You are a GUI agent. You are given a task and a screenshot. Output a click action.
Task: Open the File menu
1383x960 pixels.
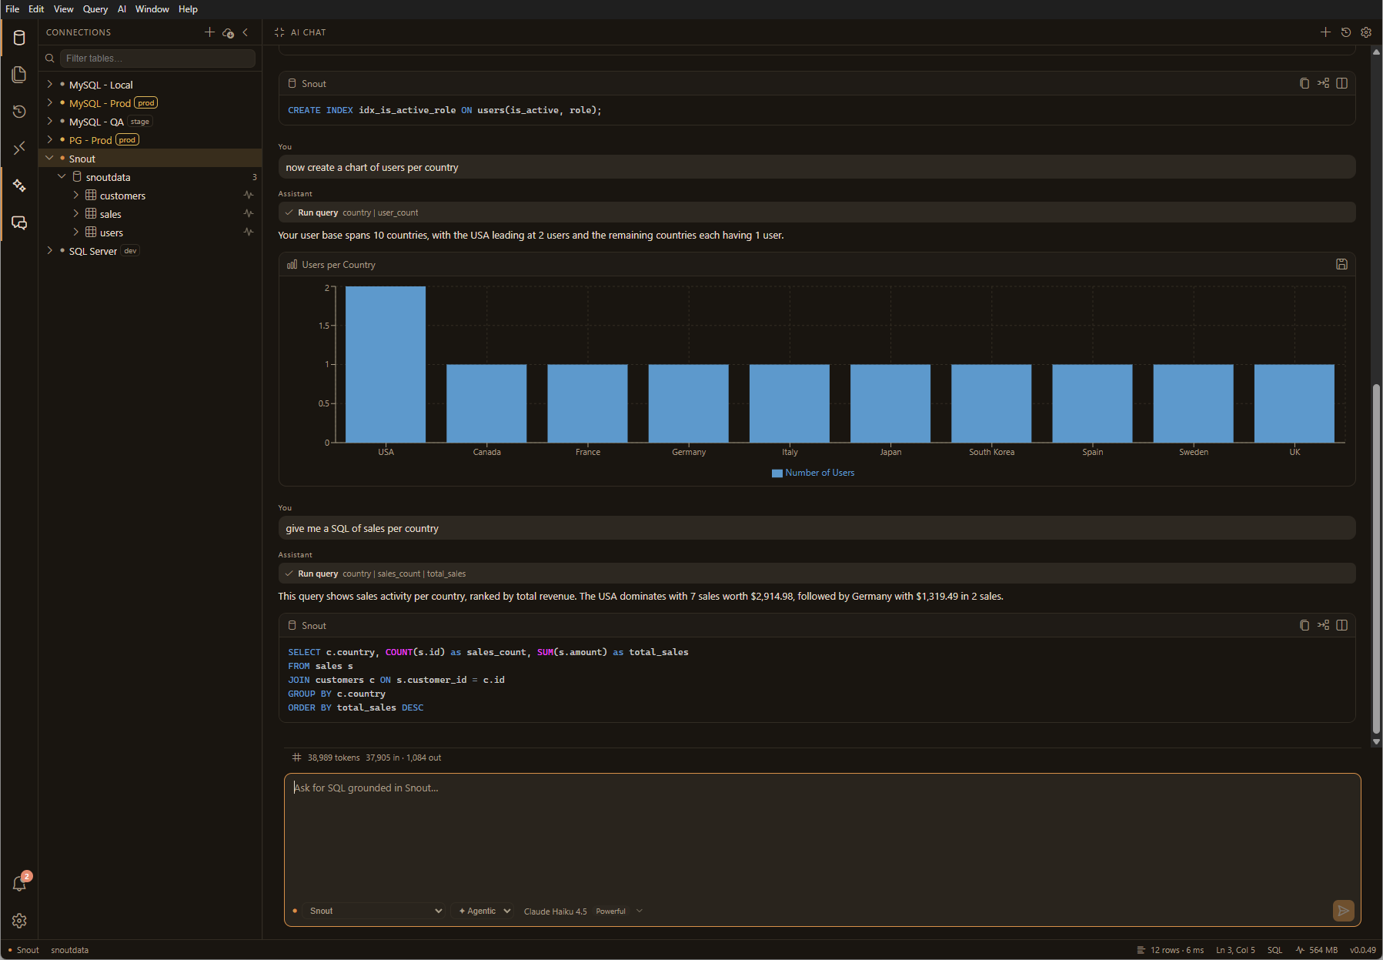tap(12, 9)
